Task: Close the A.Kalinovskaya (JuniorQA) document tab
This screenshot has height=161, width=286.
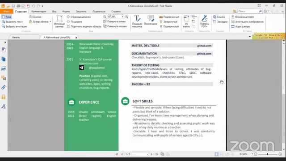Action: coord(76,38)
